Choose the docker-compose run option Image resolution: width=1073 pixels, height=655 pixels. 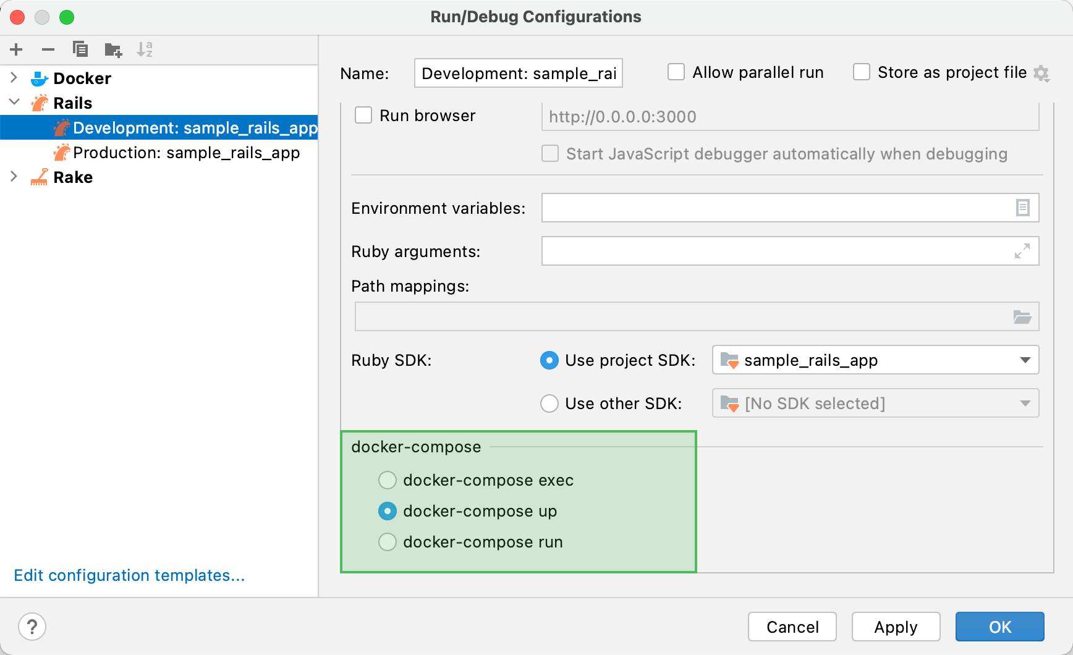click(x=387, y=542)
